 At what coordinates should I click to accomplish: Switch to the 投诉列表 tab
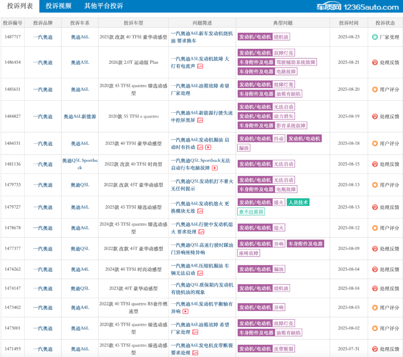20,6
